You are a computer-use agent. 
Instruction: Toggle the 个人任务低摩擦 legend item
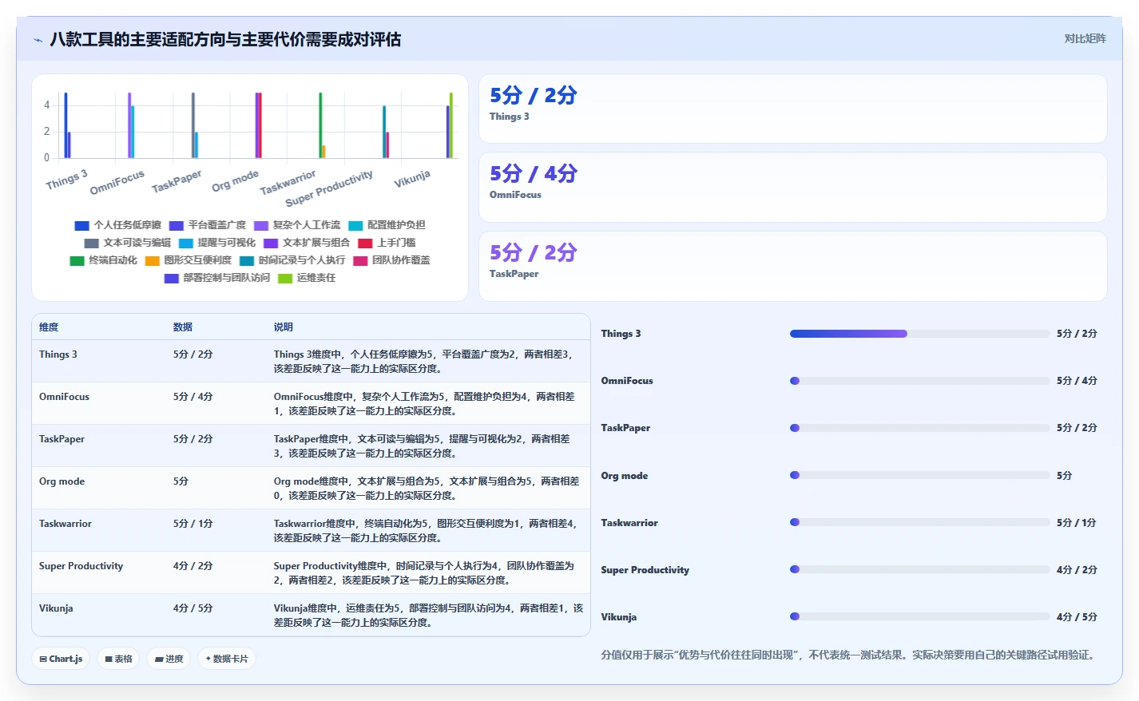(118, 225)
